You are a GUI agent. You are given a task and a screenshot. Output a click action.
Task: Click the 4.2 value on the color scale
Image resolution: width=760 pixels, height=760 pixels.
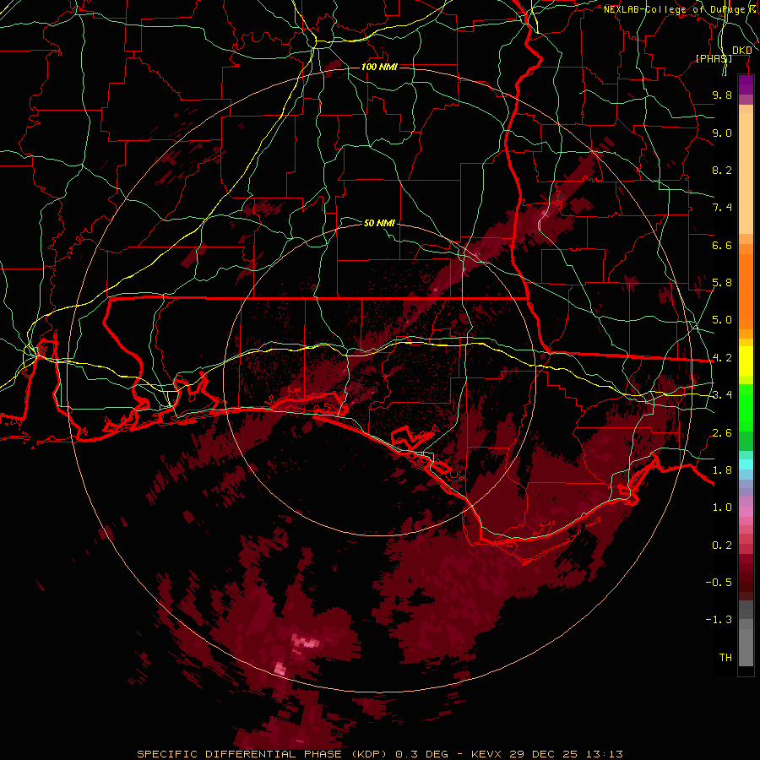tap(722, 358)
